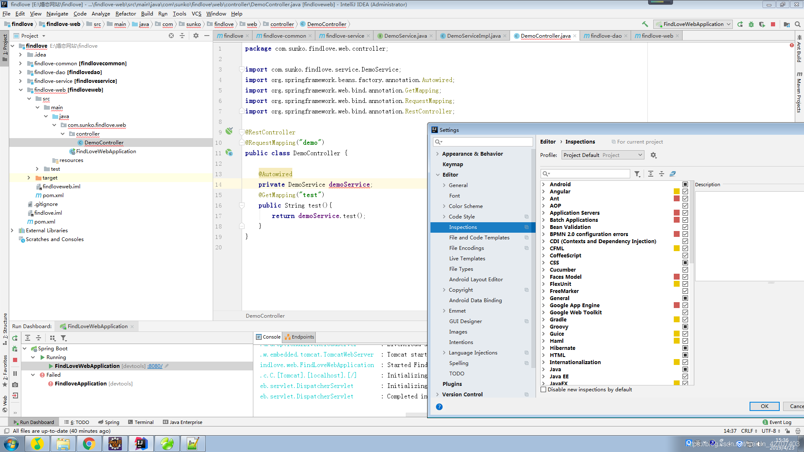Click filter icon in Settings inspections toolbar
The image size is (804, 452).
[x=637, y=174]
